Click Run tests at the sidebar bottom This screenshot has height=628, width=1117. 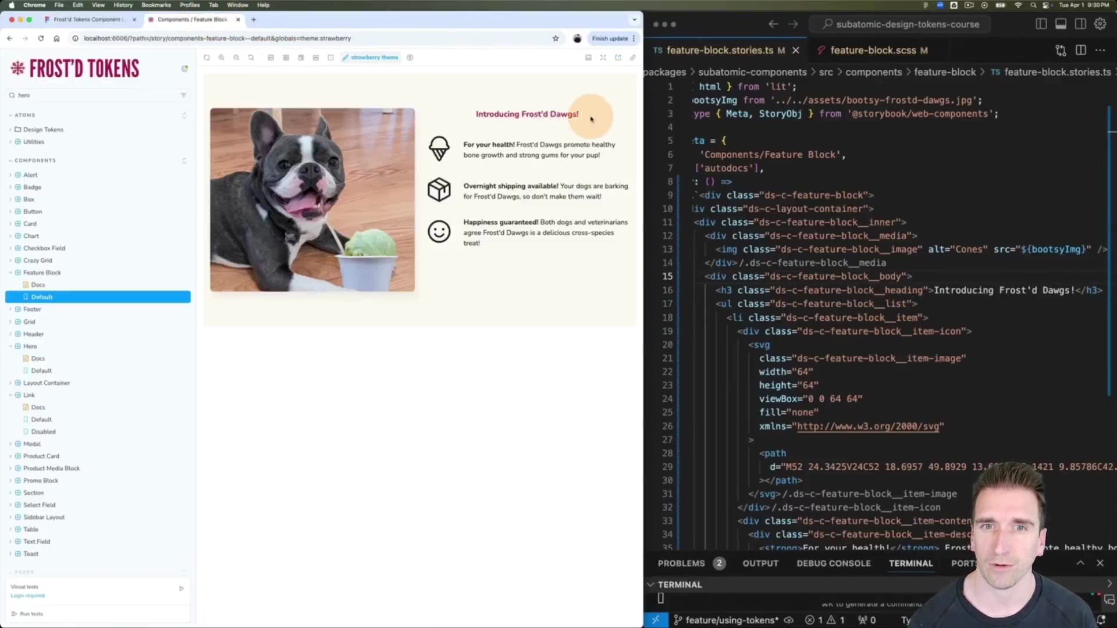[x=27, y=614]
